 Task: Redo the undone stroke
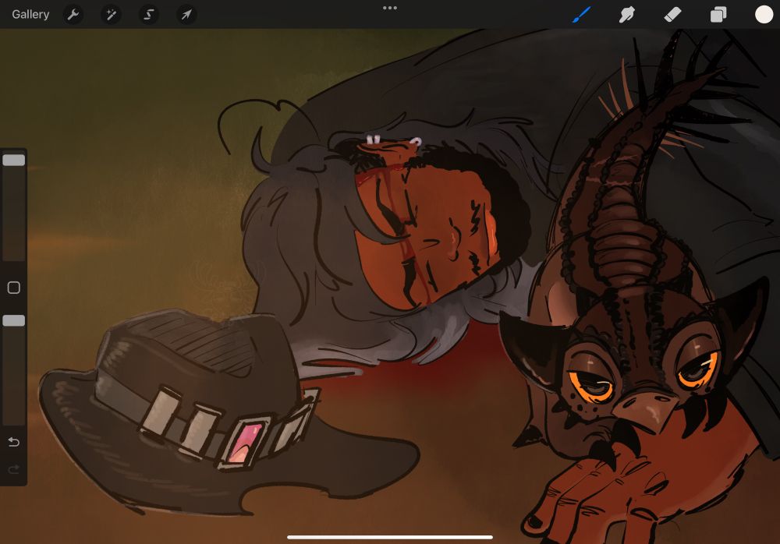point(14,469)
